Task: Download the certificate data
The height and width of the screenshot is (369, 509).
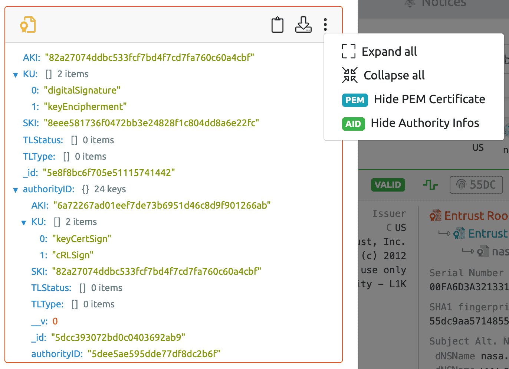Action: (303, 25)
